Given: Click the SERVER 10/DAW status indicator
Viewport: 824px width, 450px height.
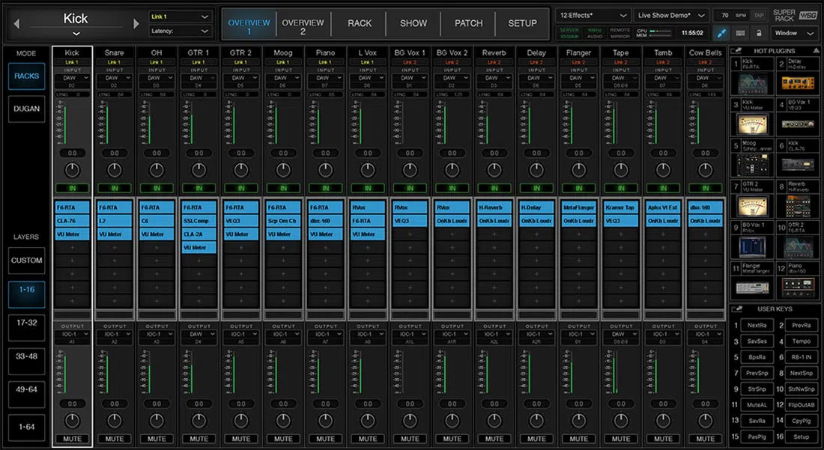Looking at the screenshot, I should point(569,32).
